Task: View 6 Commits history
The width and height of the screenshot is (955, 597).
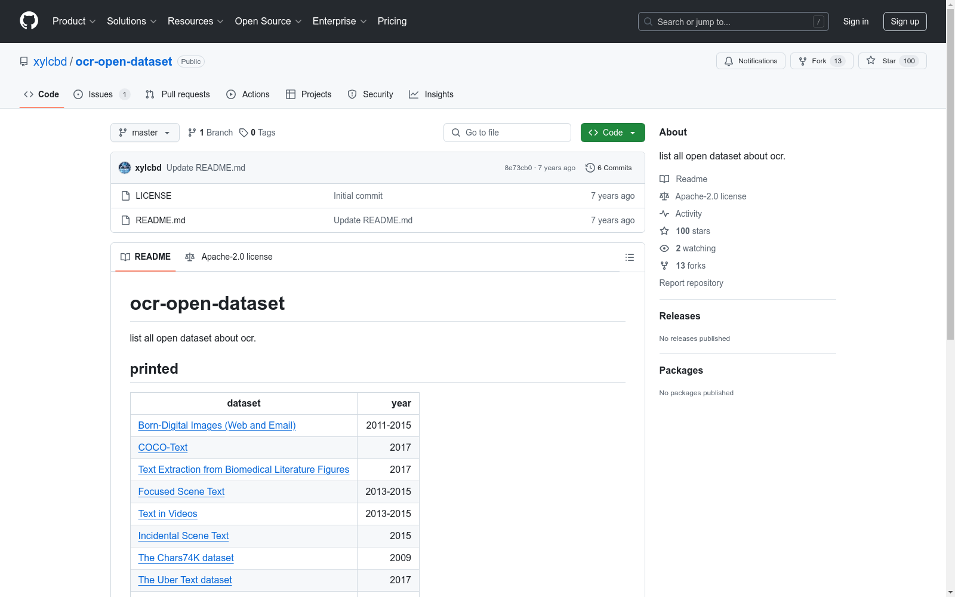Action: (x=608, y=168)
